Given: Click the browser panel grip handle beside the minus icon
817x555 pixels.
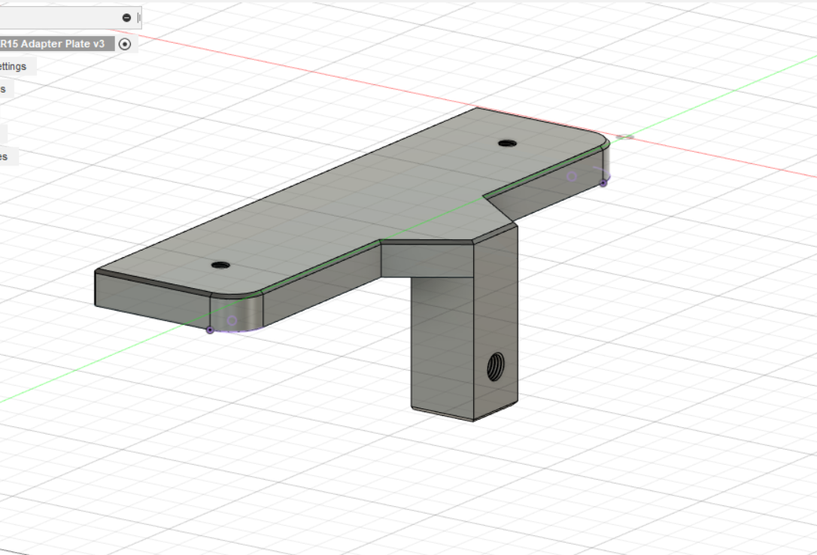Looking at the screenshot, I should click(x=138, y=18).
